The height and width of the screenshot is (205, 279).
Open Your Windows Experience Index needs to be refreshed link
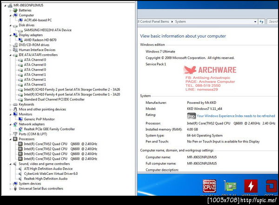[236, 116]
